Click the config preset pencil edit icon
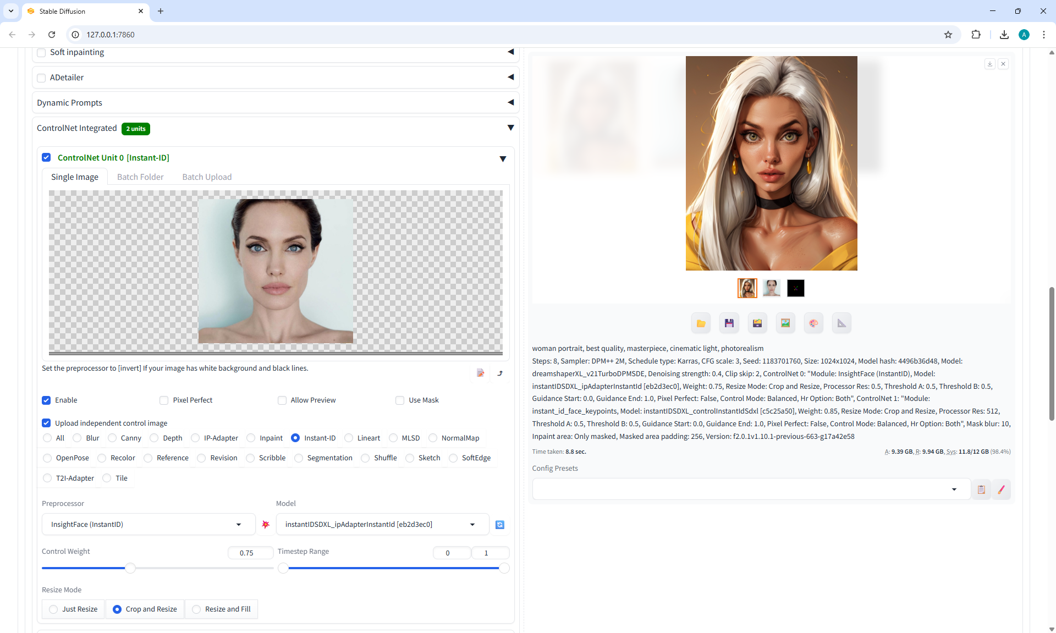Image resolution: width=1056 pixels, height=633 pixels. click(1001, 489)
